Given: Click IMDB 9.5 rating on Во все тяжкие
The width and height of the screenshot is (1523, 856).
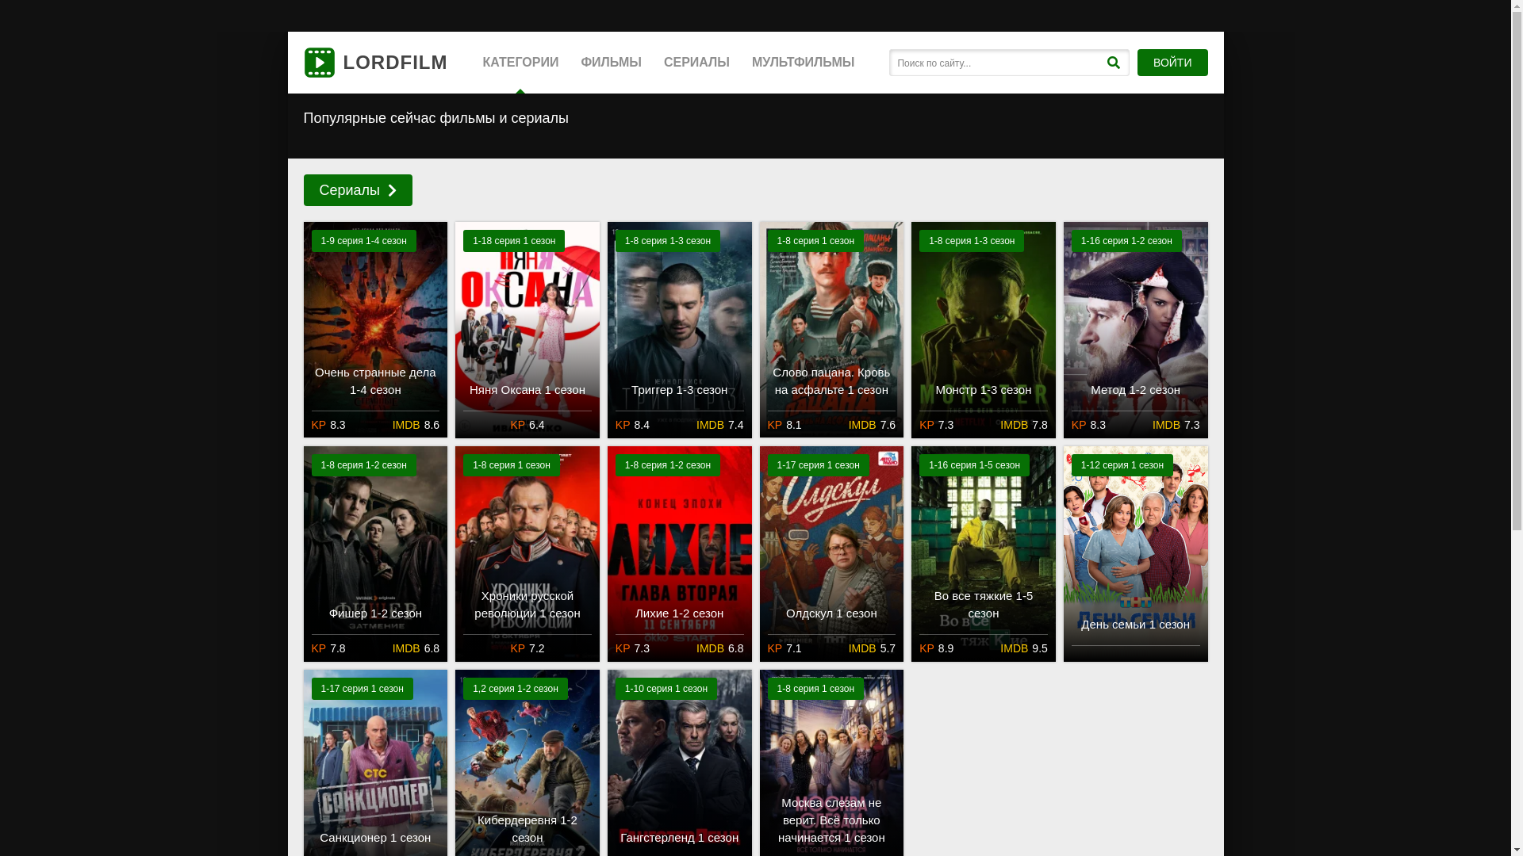Looking at the screenshot, I should pos(1024,648).
